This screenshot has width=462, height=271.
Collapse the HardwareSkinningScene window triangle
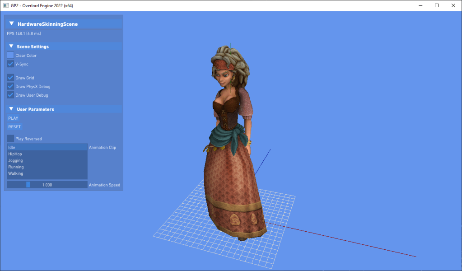(x=10, y=24)
